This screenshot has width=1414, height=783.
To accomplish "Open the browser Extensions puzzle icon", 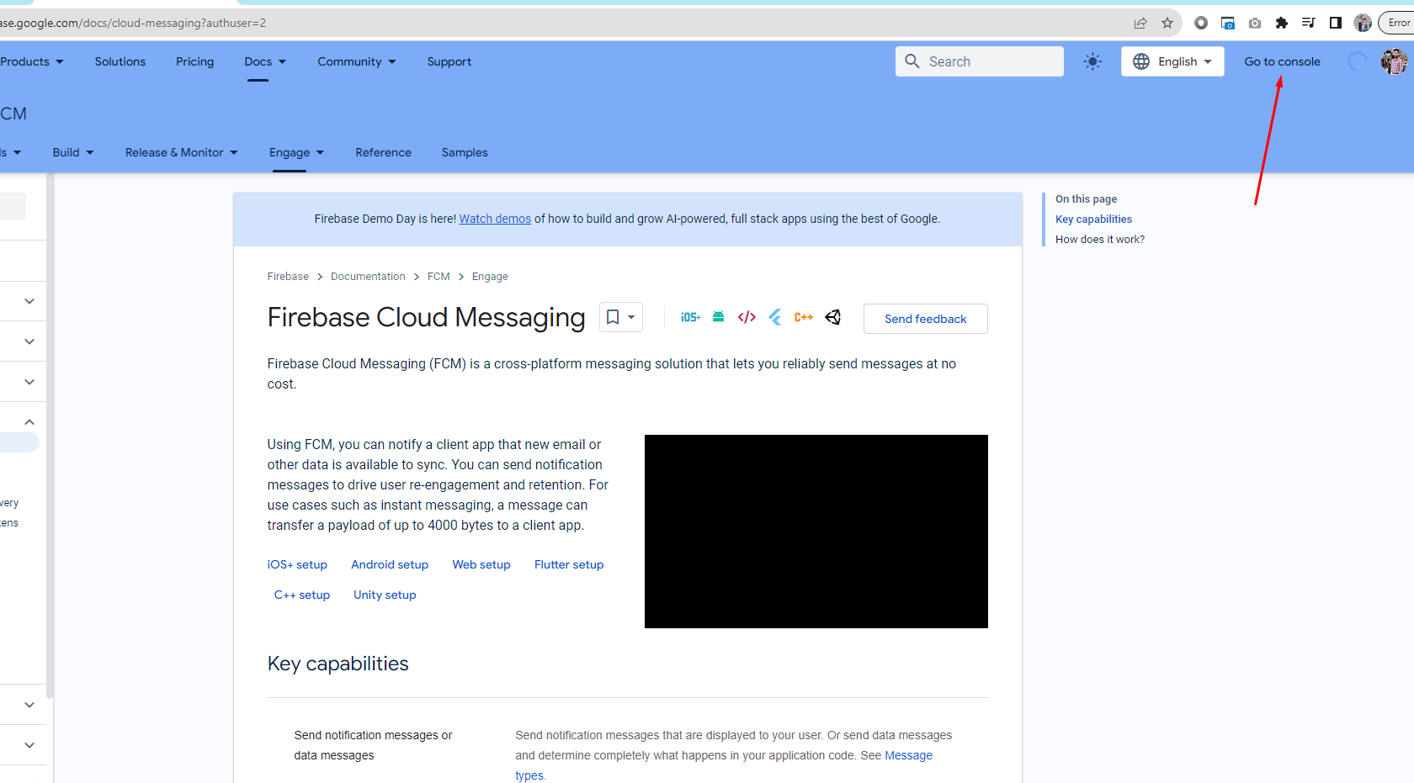I will (x=1282, y=23).
